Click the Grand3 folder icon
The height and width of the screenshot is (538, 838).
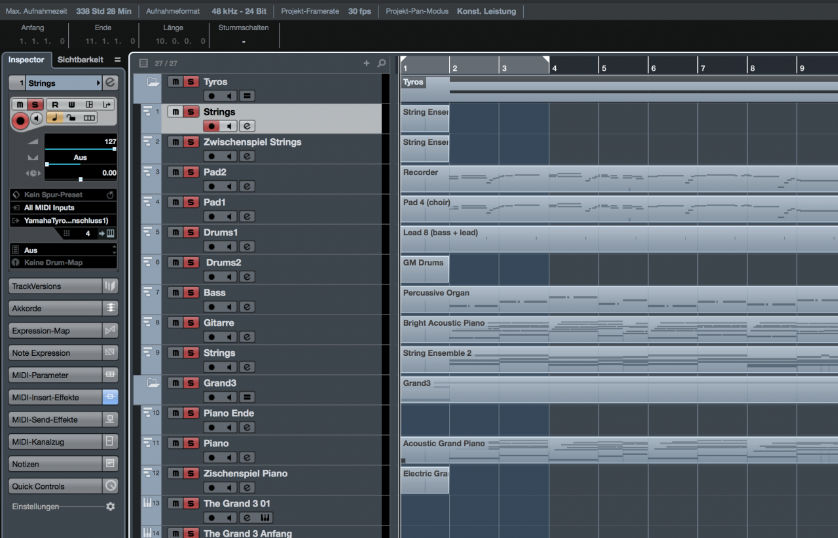(153, 383)
